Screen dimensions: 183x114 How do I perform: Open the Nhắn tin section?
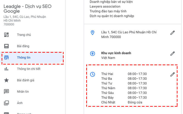pyautogui.click(x=23, y=92)
